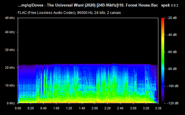Click the '2:20' time axis label
185x115 pixels.
(x=107, y=108)
